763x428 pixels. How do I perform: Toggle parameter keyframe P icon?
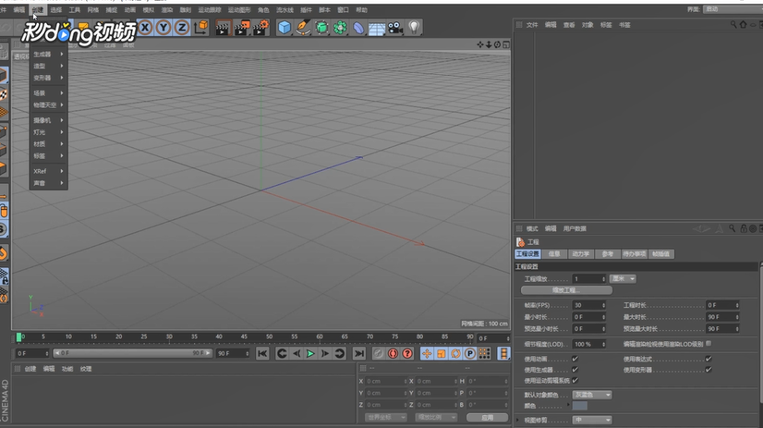469,353
